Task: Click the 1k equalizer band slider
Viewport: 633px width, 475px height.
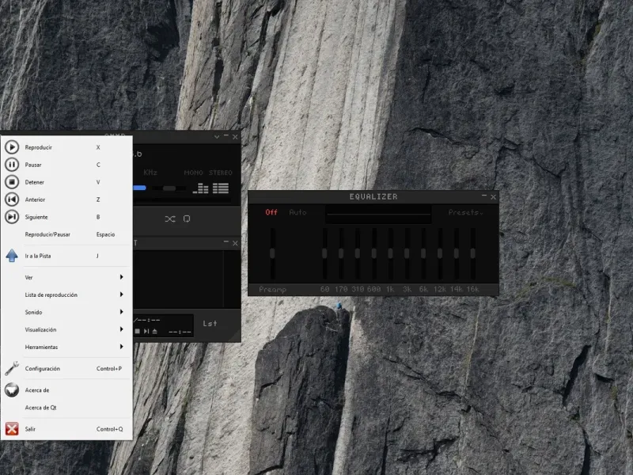Action: point(390,253)
